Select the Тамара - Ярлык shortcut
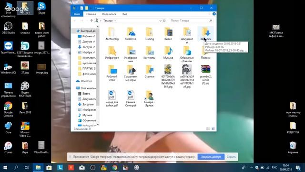The image size is (305, 172). tap(149, 98)
